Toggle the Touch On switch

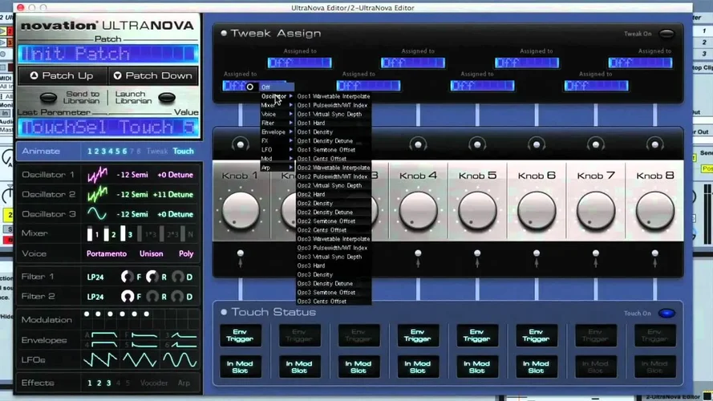(x=666, y=314)
